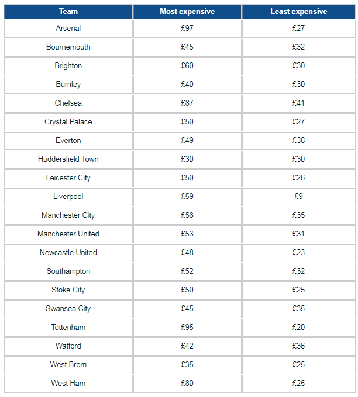
Task: Click the Team column header
Action: pyautogui.click(x=68, y=12)
